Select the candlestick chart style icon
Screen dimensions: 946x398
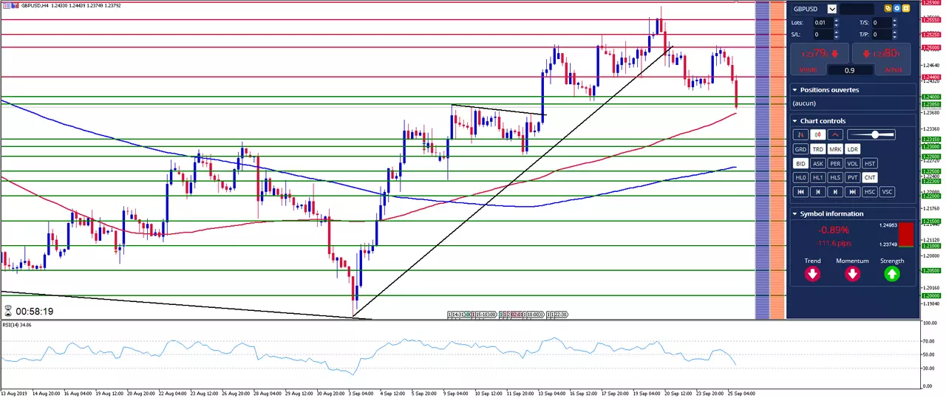tap(818, 134)
